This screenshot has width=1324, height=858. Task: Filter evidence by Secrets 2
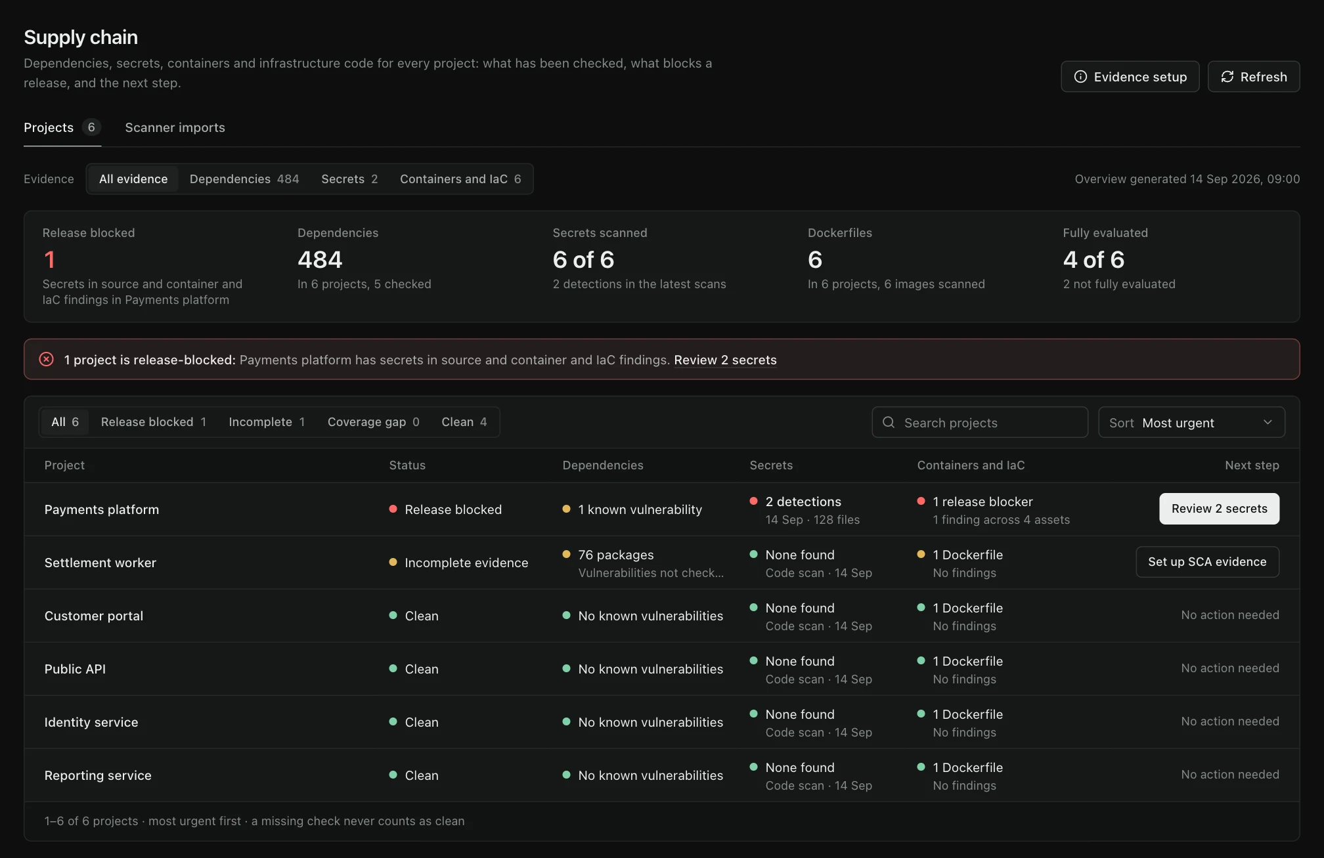[349, 179]
